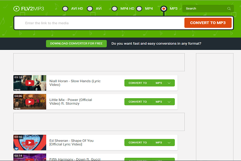The width and height of the screenshot is (241, 161).
Task: Select the AVI HD format radio button
Action: (65, 8)
